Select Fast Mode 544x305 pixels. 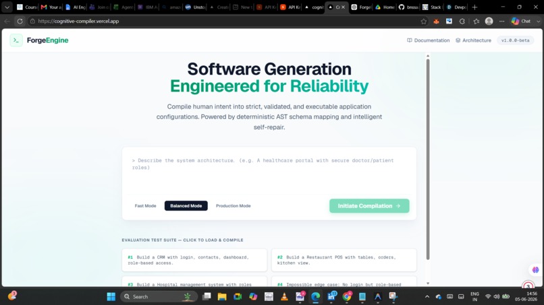[x=145, y=205]
